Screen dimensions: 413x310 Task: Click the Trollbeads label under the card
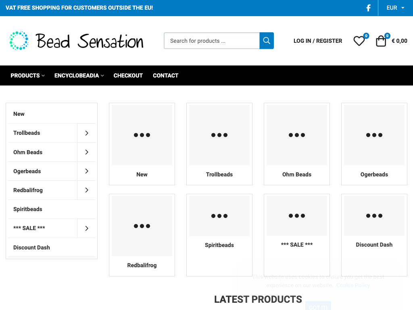click(219, 174)
